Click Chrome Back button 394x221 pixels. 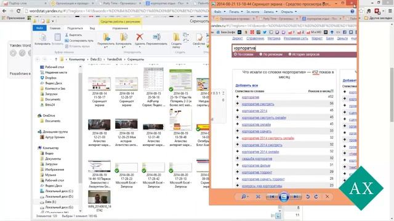click(4, 11)
